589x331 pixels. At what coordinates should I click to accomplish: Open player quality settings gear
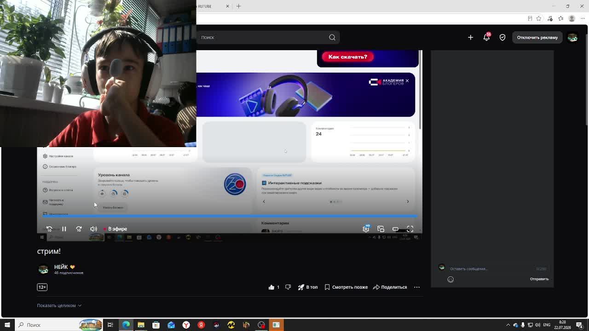coord(366,229)
